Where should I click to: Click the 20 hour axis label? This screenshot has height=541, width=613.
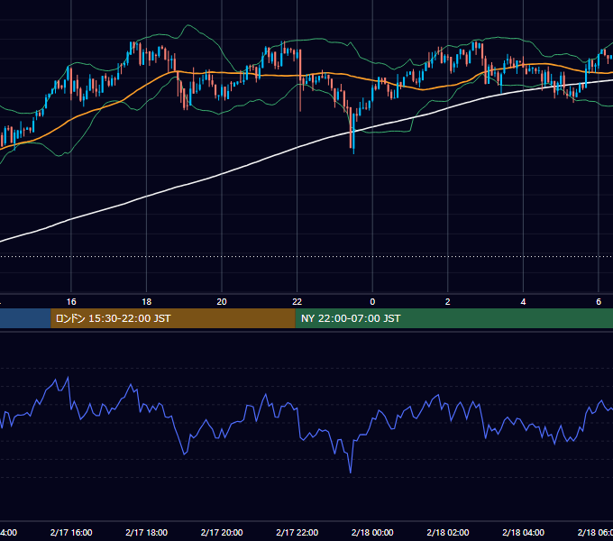click(x=222, y=302)
